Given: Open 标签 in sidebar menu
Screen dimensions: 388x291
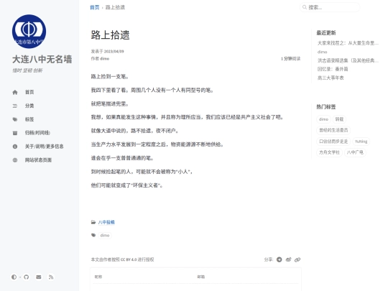Looking at the screenshot, I should point(29,119).
